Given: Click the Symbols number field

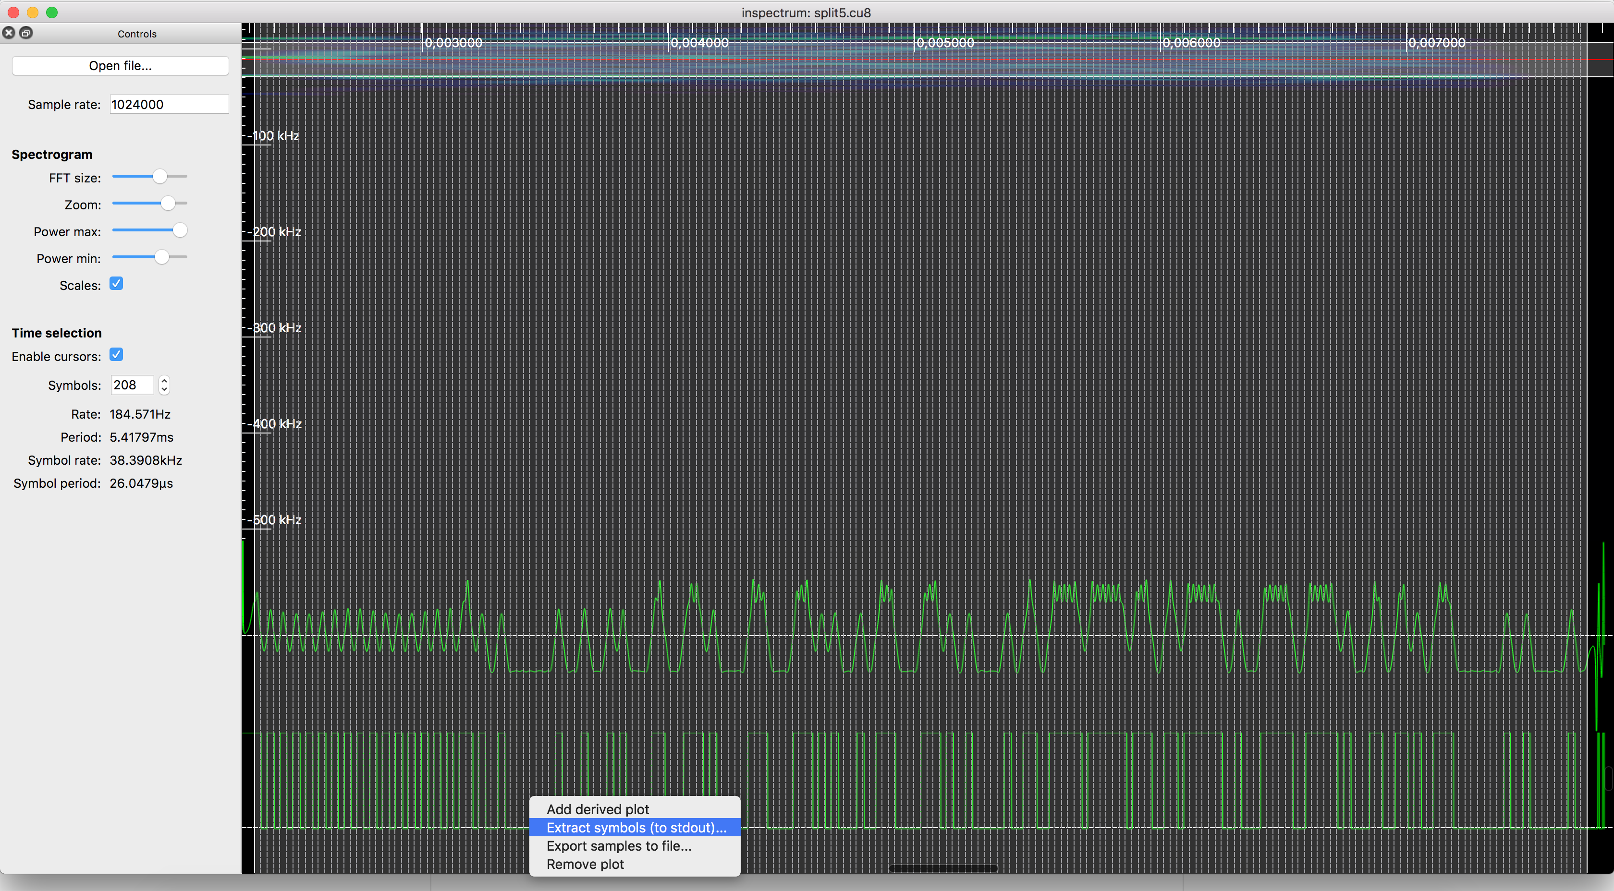Looking at the screenshot, I should 132,385.
